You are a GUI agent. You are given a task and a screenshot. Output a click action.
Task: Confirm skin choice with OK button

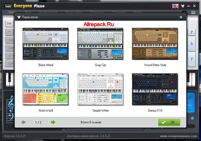(169, 122)
